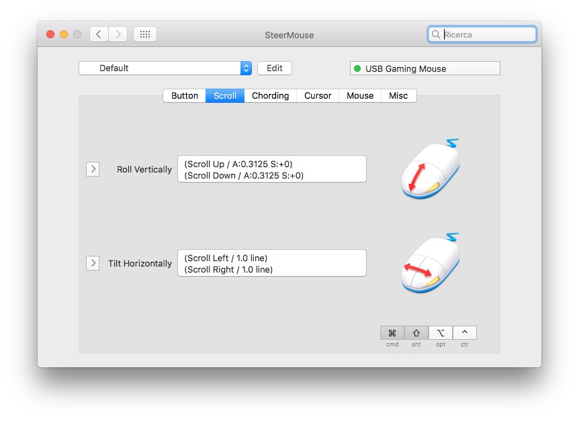Switch to the Button tab
The image size is (579, 421).
[x=185, y=95]
